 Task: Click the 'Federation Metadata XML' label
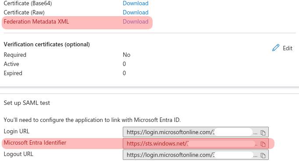coord(36,21)
